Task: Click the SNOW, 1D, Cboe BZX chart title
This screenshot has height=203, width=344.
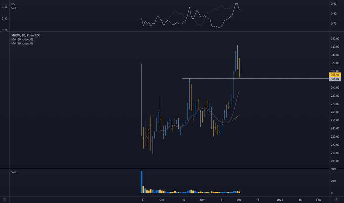Action: pos(25,35)
